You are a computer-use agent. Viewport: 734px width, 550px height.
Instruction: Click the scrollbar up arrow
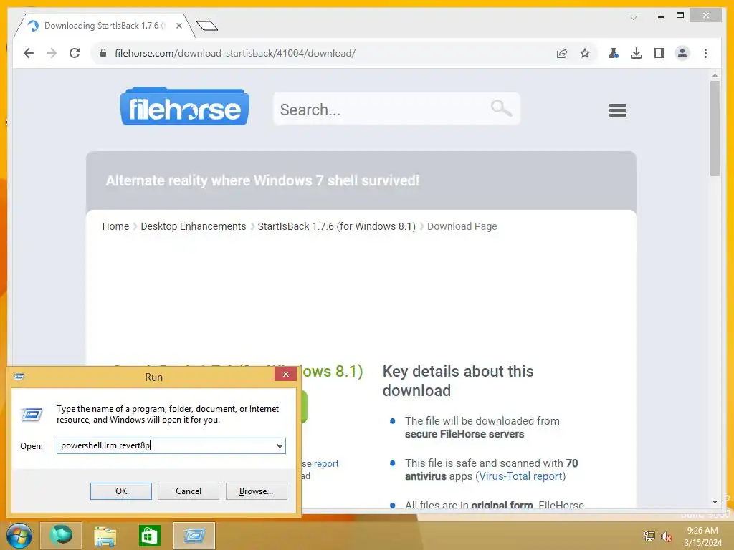click(x=715, y=74)
